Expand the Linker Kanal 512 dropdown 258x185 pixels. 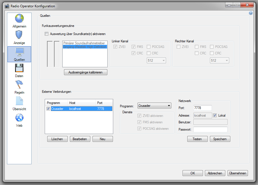[x=156, y=61]
